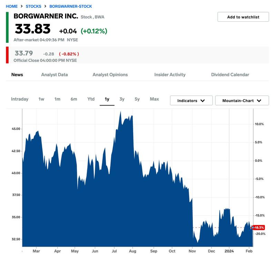Image resolution: width=276 pixels, height=258 pixels.
Task: Click the Mar label on the time axis
Action: click(x=36, y=251)
